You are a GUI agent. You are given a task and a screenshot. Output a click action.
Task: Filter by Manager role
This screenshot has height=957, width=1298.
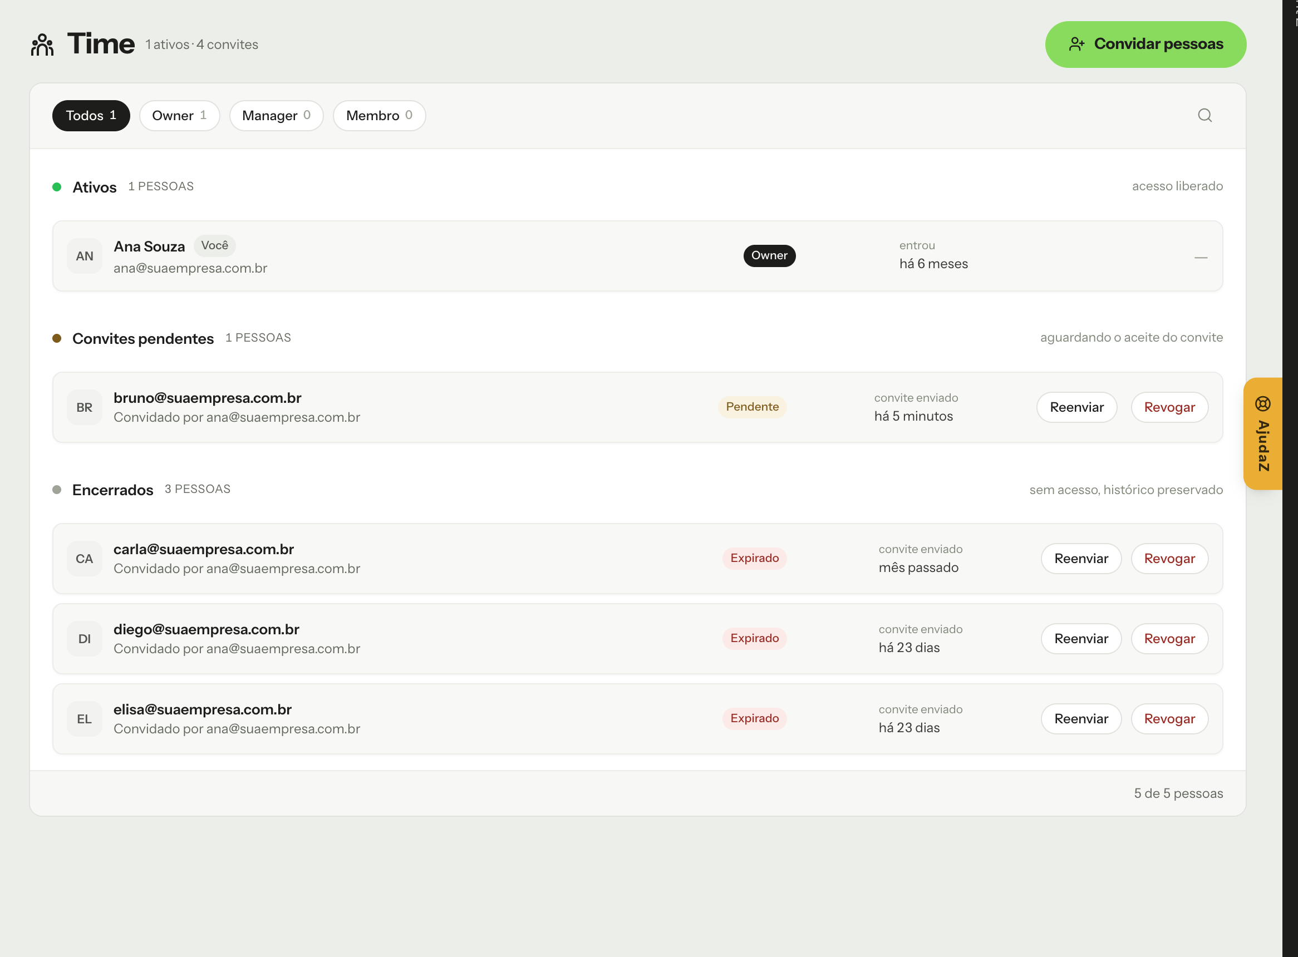(277, 115)
